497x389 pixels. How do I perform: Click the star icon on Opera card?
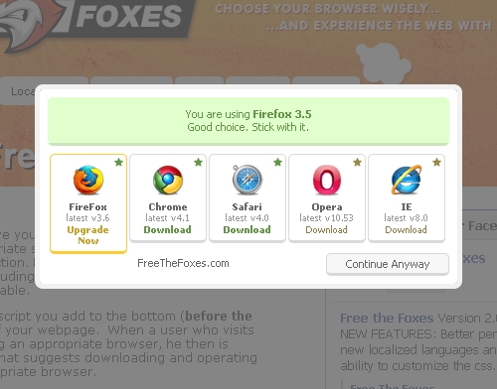(x=357, y=162)
